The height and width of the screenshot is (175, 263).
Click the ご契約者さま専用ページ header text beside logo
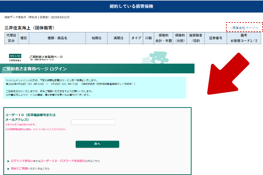pyautogui.click(x=46, y=58)
